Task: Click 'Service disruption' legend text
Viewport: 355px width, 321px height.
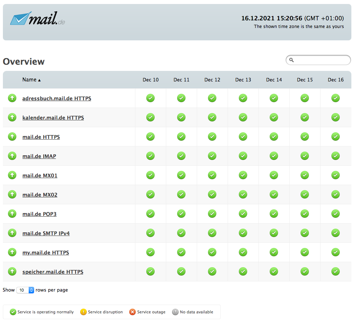Action: (x=105, y=312)
